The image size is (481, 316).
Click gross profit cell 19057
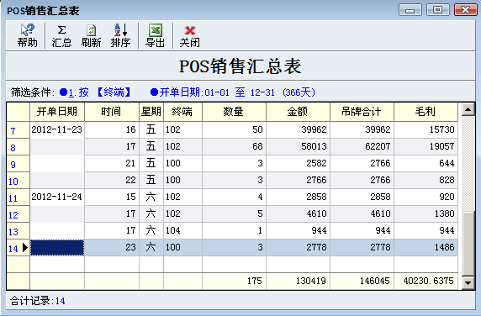tap(425, 146)
